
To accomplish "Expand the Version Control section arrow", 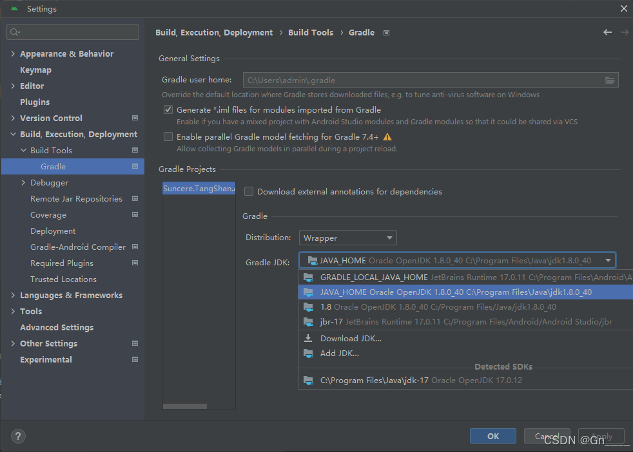I will [13, 118].
